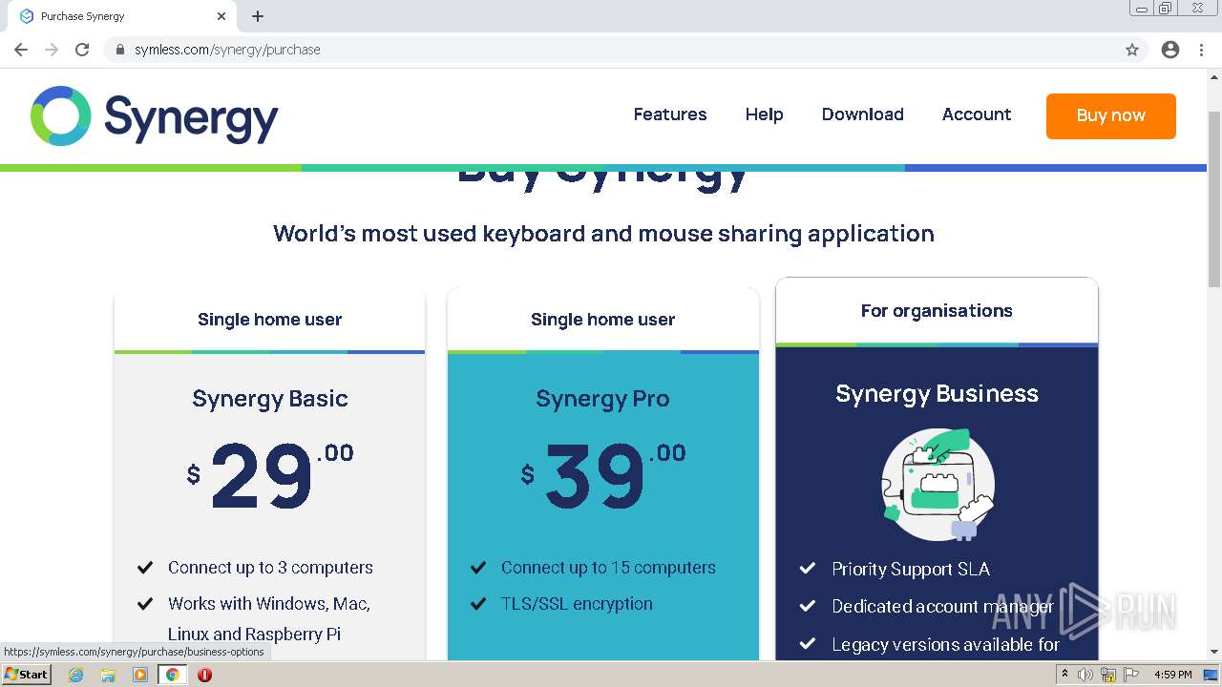Select the Purchase Synergy browser tab

(122, 16)
